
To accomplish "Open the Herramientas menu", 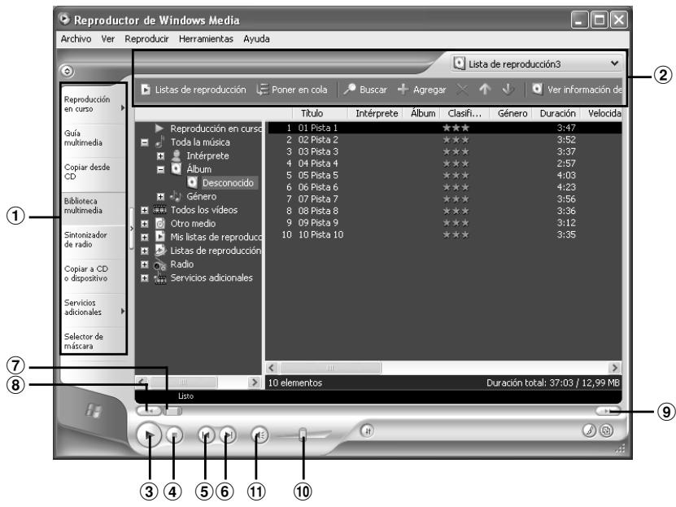I will [206, 39].
